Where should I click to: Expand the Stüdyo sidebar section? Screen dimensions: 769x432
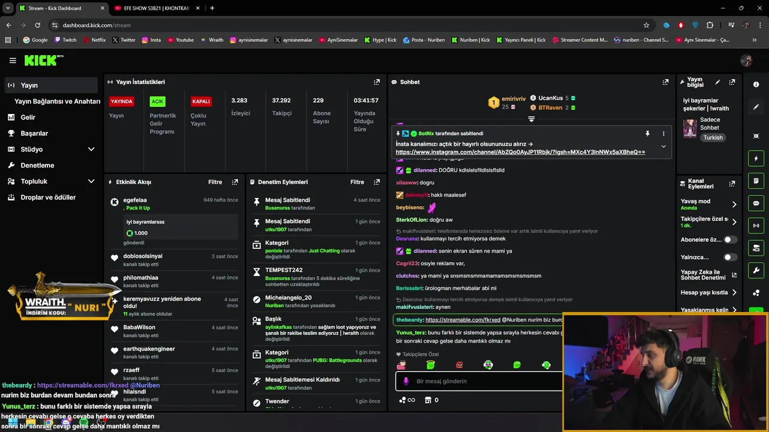[91, 149]
